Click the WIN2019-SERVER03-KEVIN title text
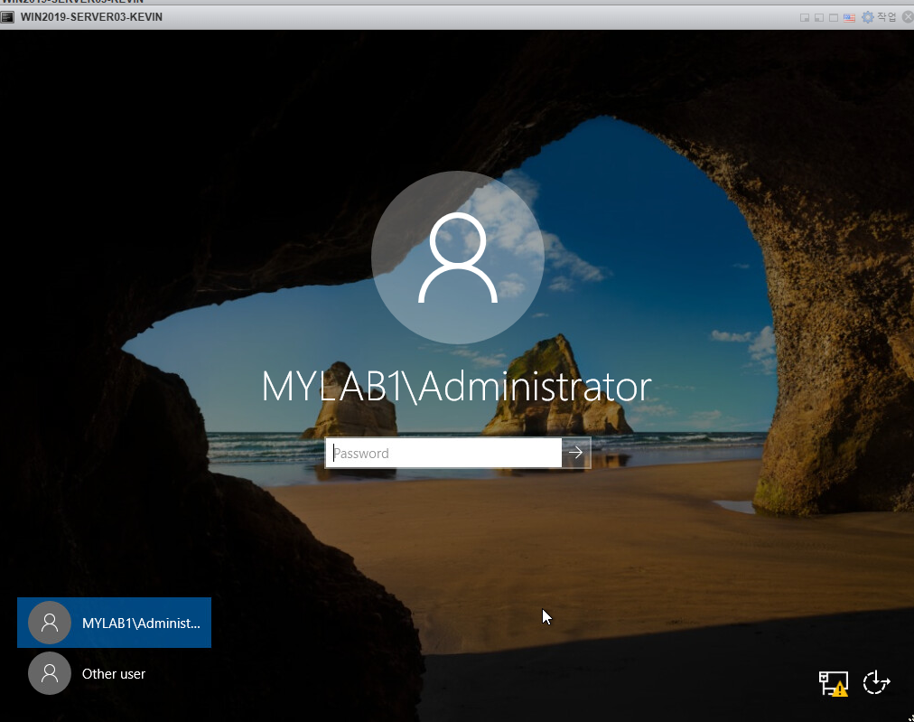The width and height of the screenshot is (914, 722). [x=91, y=17]
